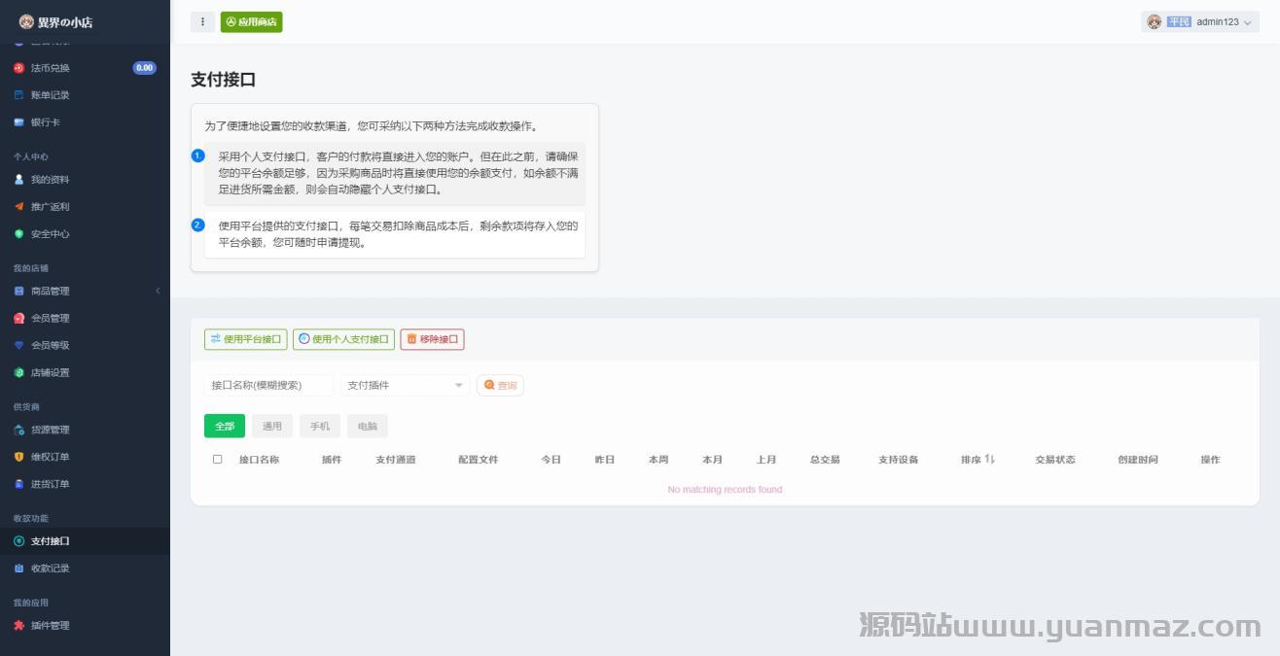
Task: Click the 使用平台接口 button
Action: click(246, 340)
